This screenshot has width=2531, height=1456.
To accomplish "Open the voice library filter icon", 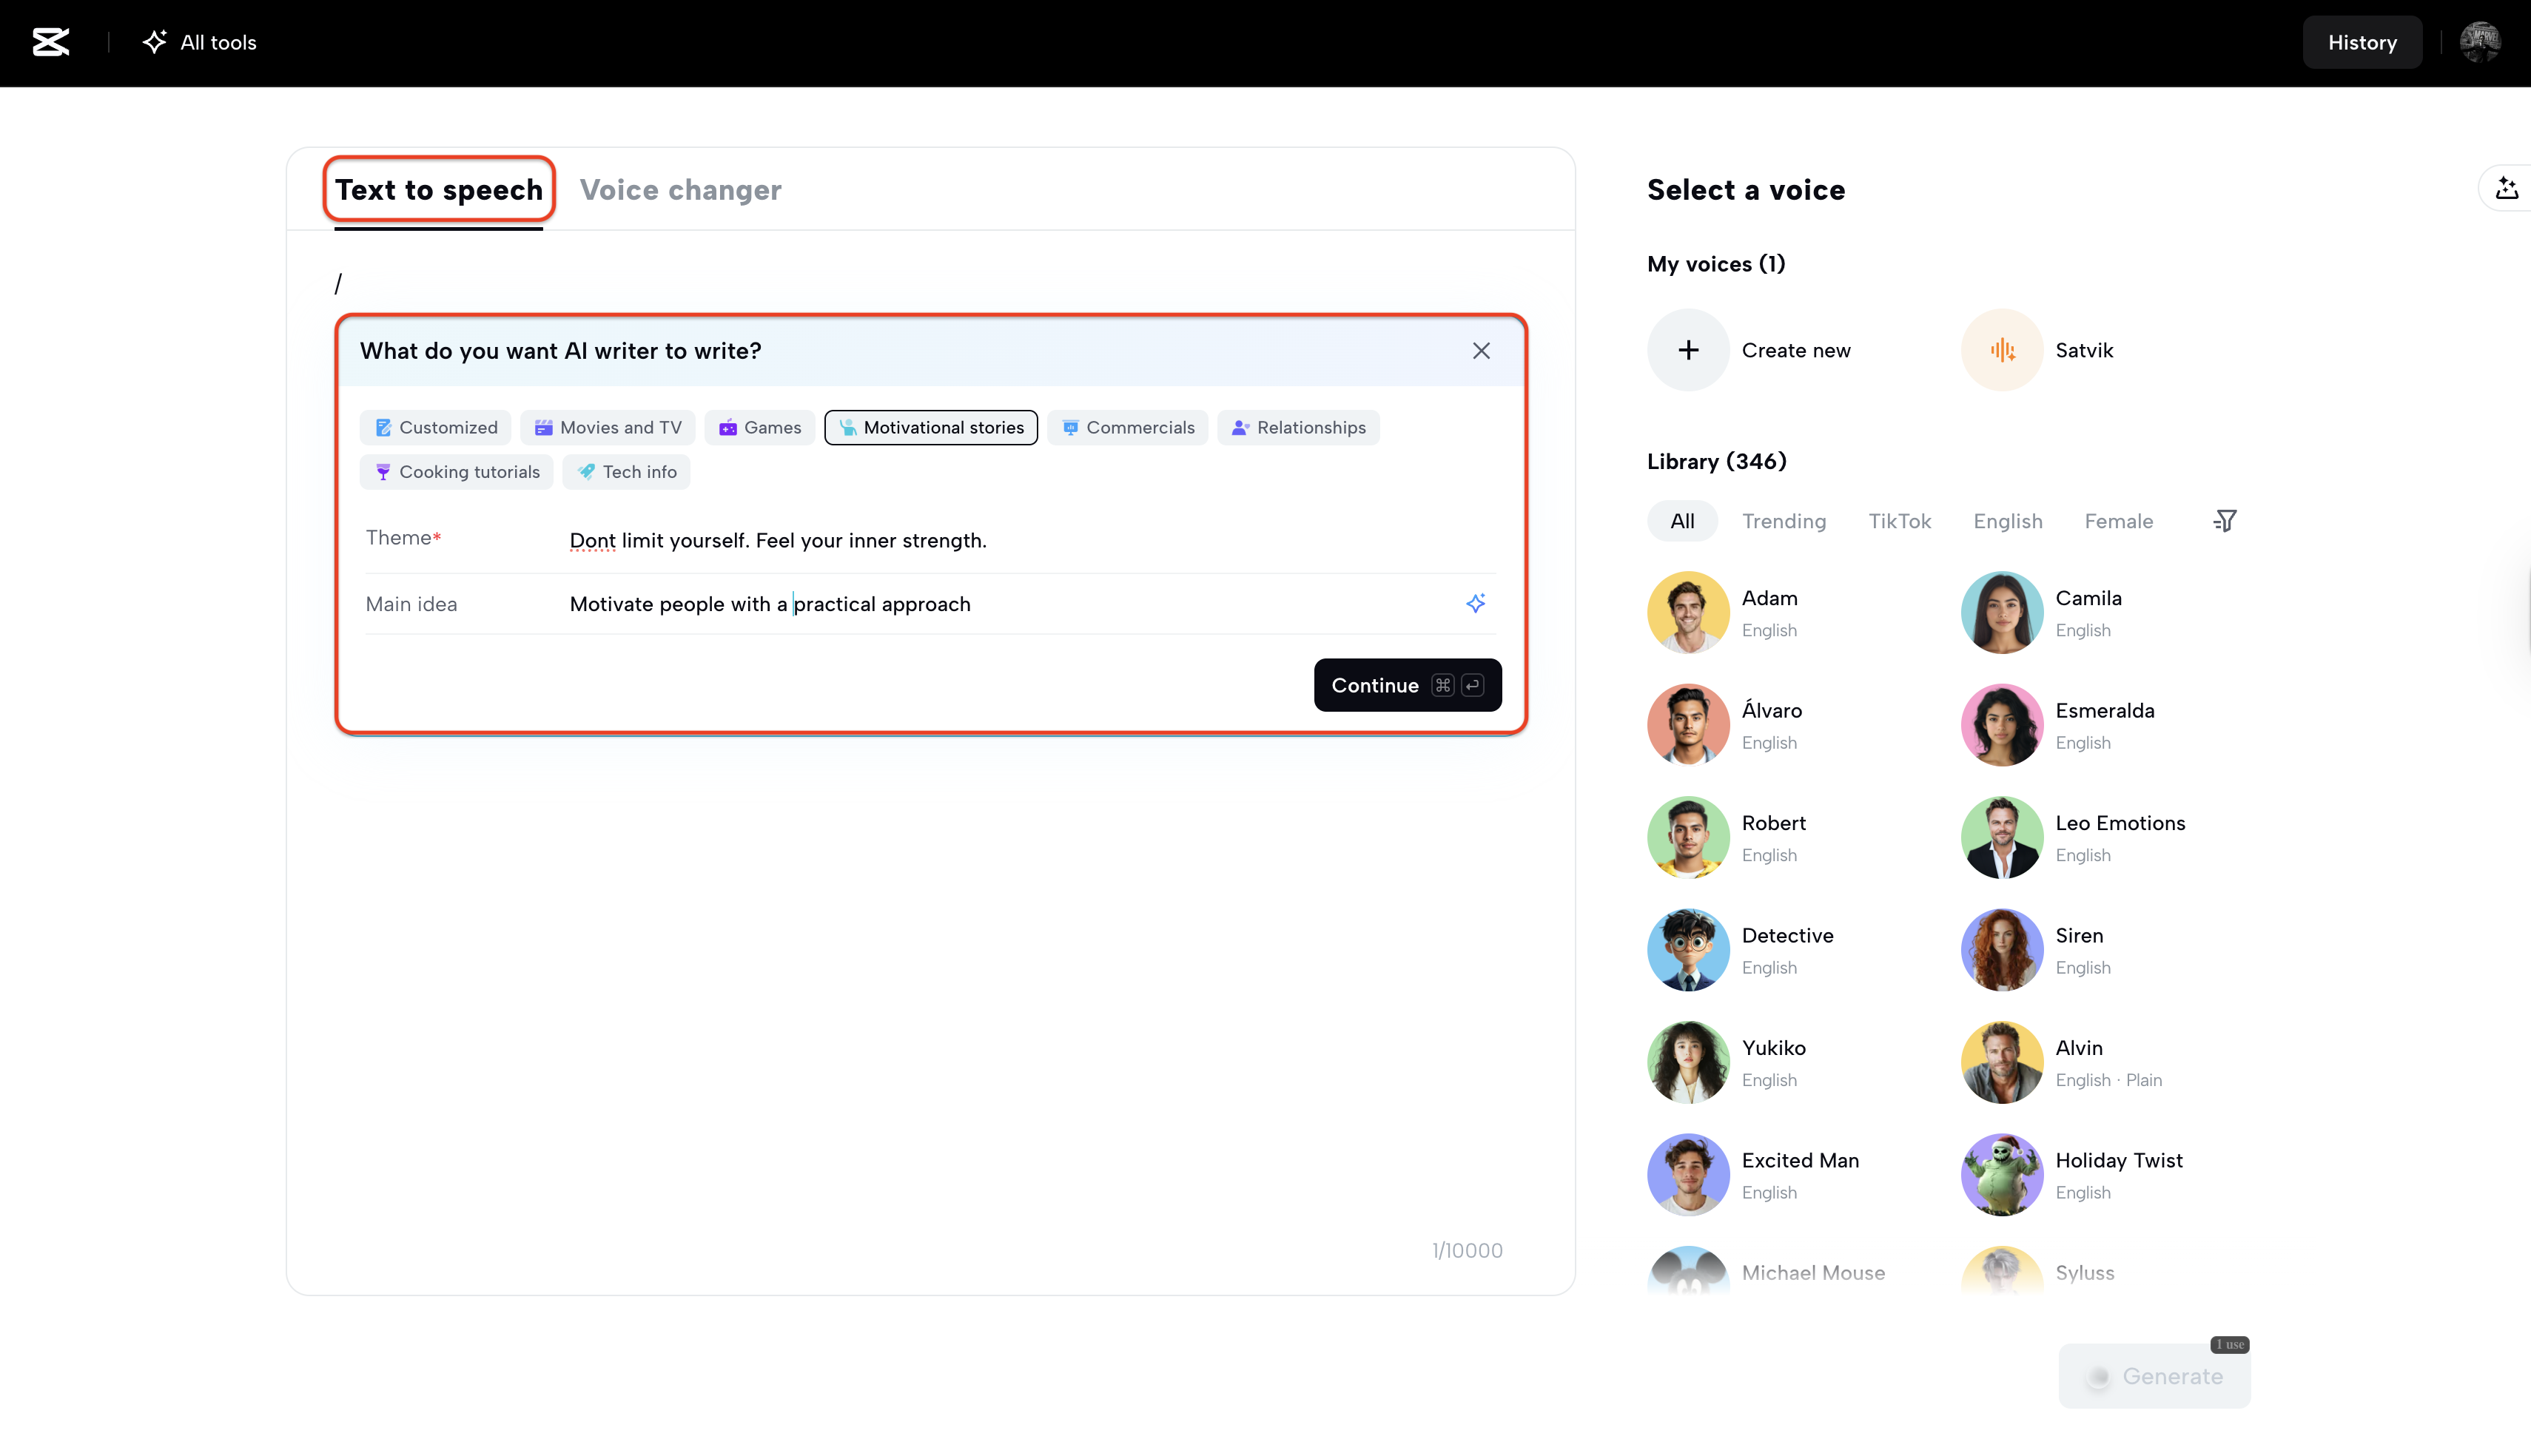I will tap(2226, 520).
